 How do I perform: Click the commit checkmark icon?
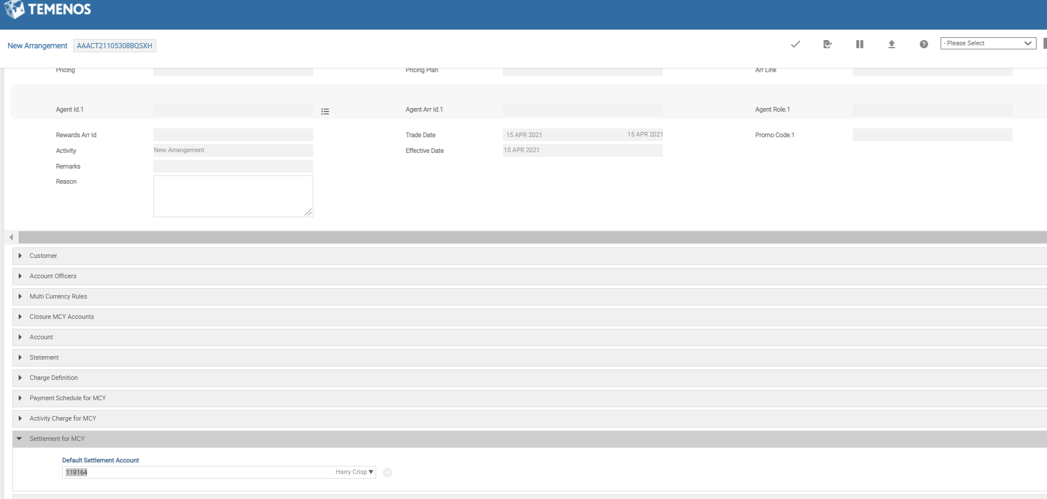pyautogui.click(x=795, y=44)
